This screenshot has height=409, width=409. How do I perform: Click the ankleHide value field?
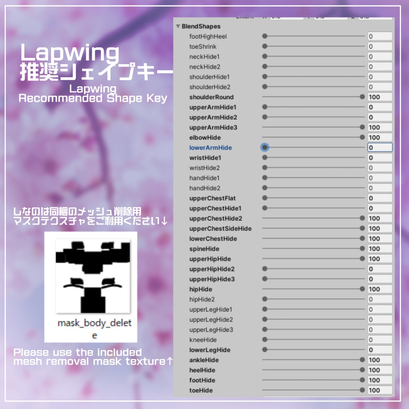pyautogui.click(x=379, y=360)
